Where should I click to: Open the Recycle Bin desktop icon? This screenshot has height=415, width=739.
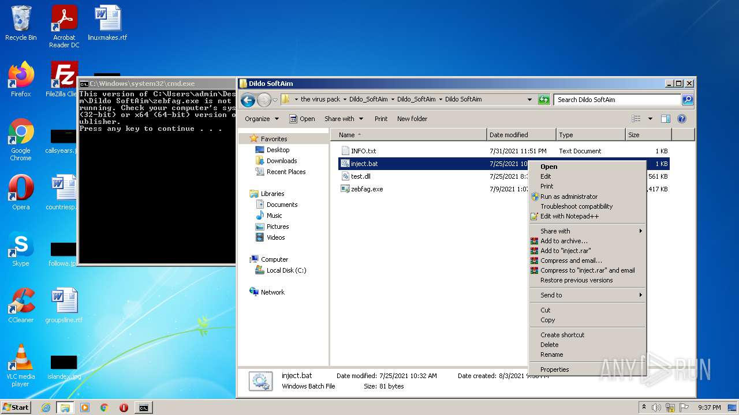[21, 23]
